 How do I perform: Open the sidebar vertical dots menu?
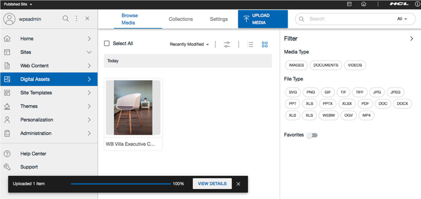point(76,19)
